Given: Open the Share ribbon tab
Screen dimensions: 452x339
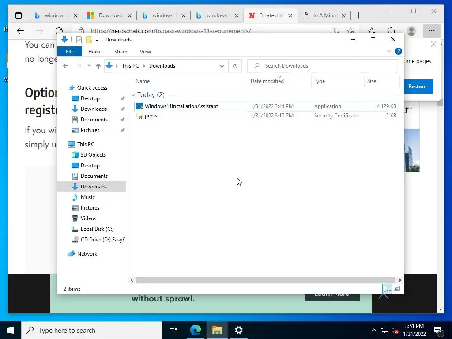Looking at the screenshot, I should click(121, 52).
